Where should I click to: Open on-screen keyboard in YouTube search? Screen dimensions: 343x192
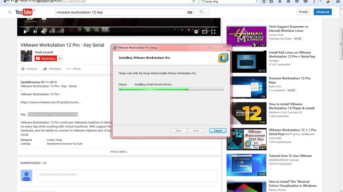click(190, 12)
